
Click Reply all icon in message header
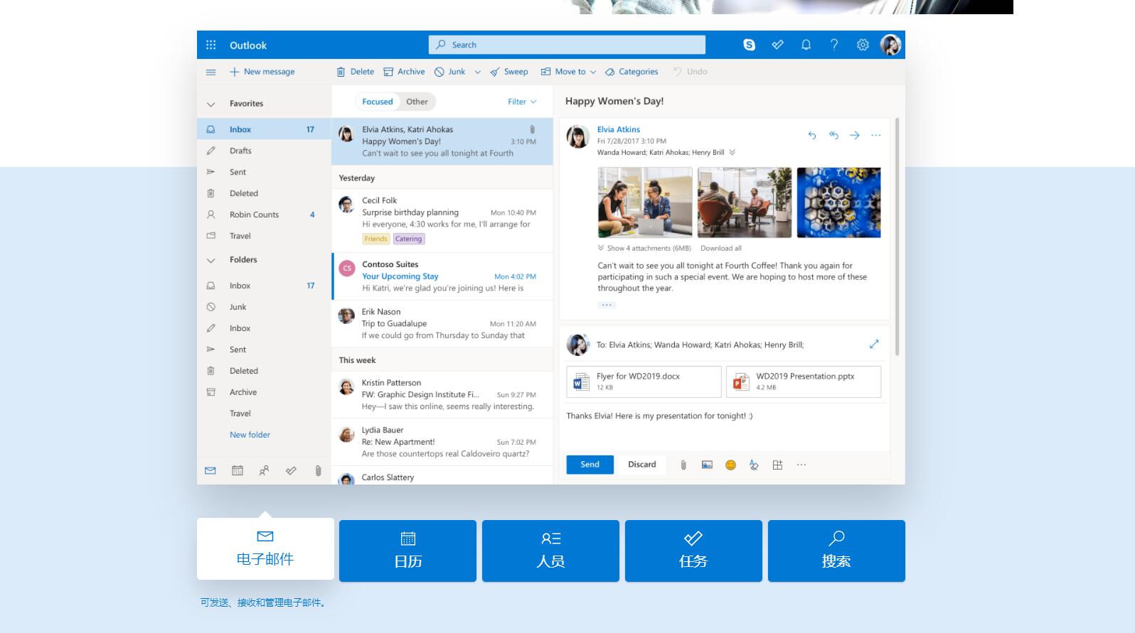coord(833,135)
